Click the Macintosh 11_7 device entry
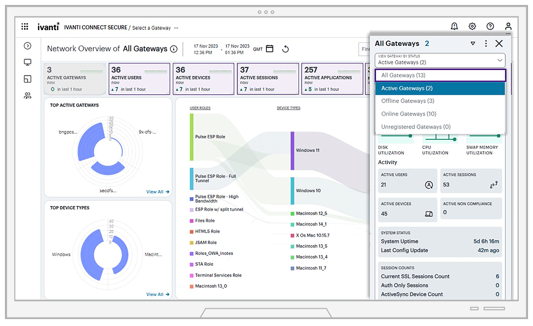This screenshot has width=533, height=326. point(308,268)
